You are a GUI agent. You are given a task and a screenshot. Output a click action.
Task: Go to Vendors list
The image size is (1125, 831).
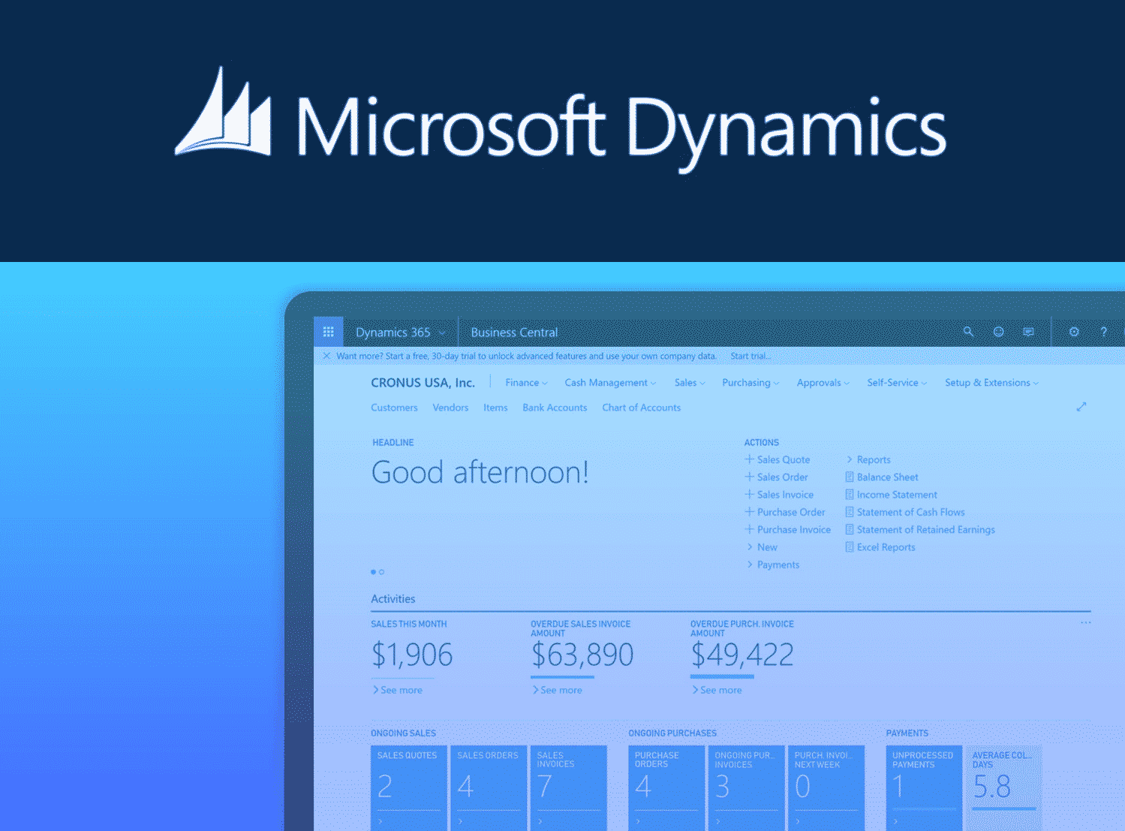[x=450, y=408]
